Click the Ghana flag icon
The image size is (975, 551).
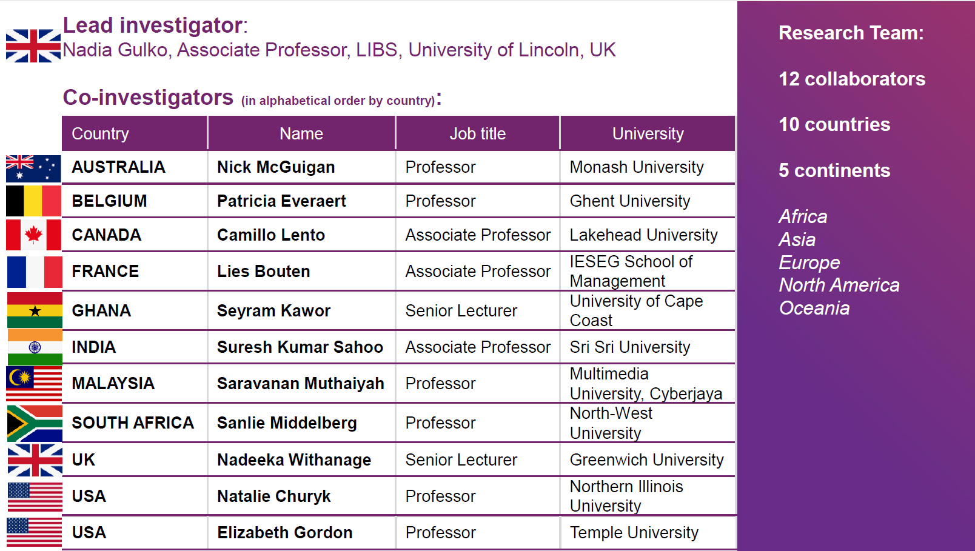(35, 310)
